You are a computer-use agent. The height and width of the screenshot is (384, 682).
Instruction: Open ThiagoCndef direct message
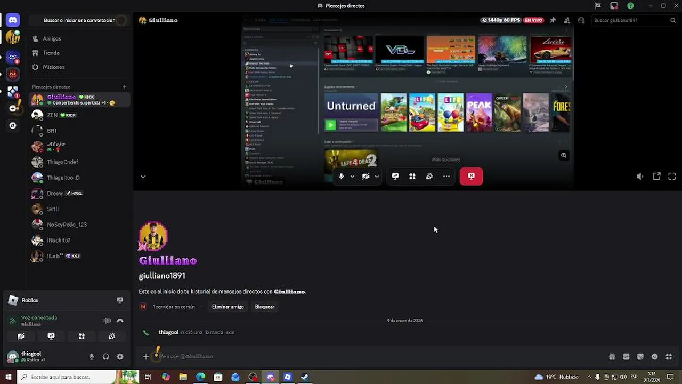[78, 162]
